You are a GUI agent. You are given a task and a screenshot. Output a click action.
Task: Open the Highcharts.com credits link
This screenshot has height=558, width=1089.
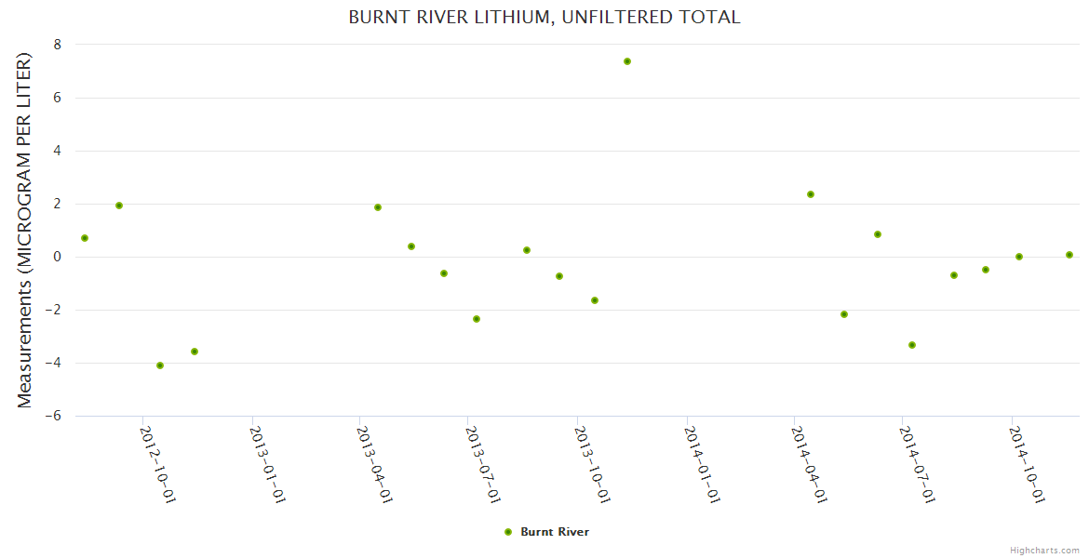1044,551
